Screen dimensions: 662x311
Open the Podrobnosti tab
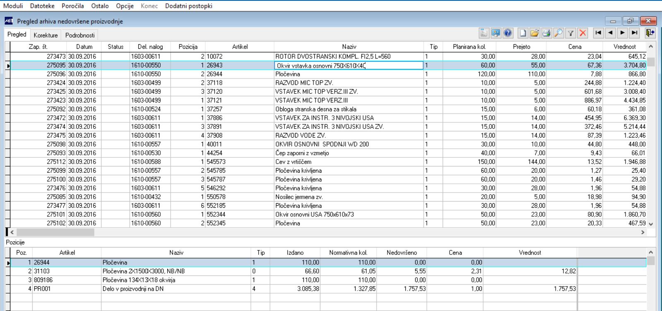80,35
